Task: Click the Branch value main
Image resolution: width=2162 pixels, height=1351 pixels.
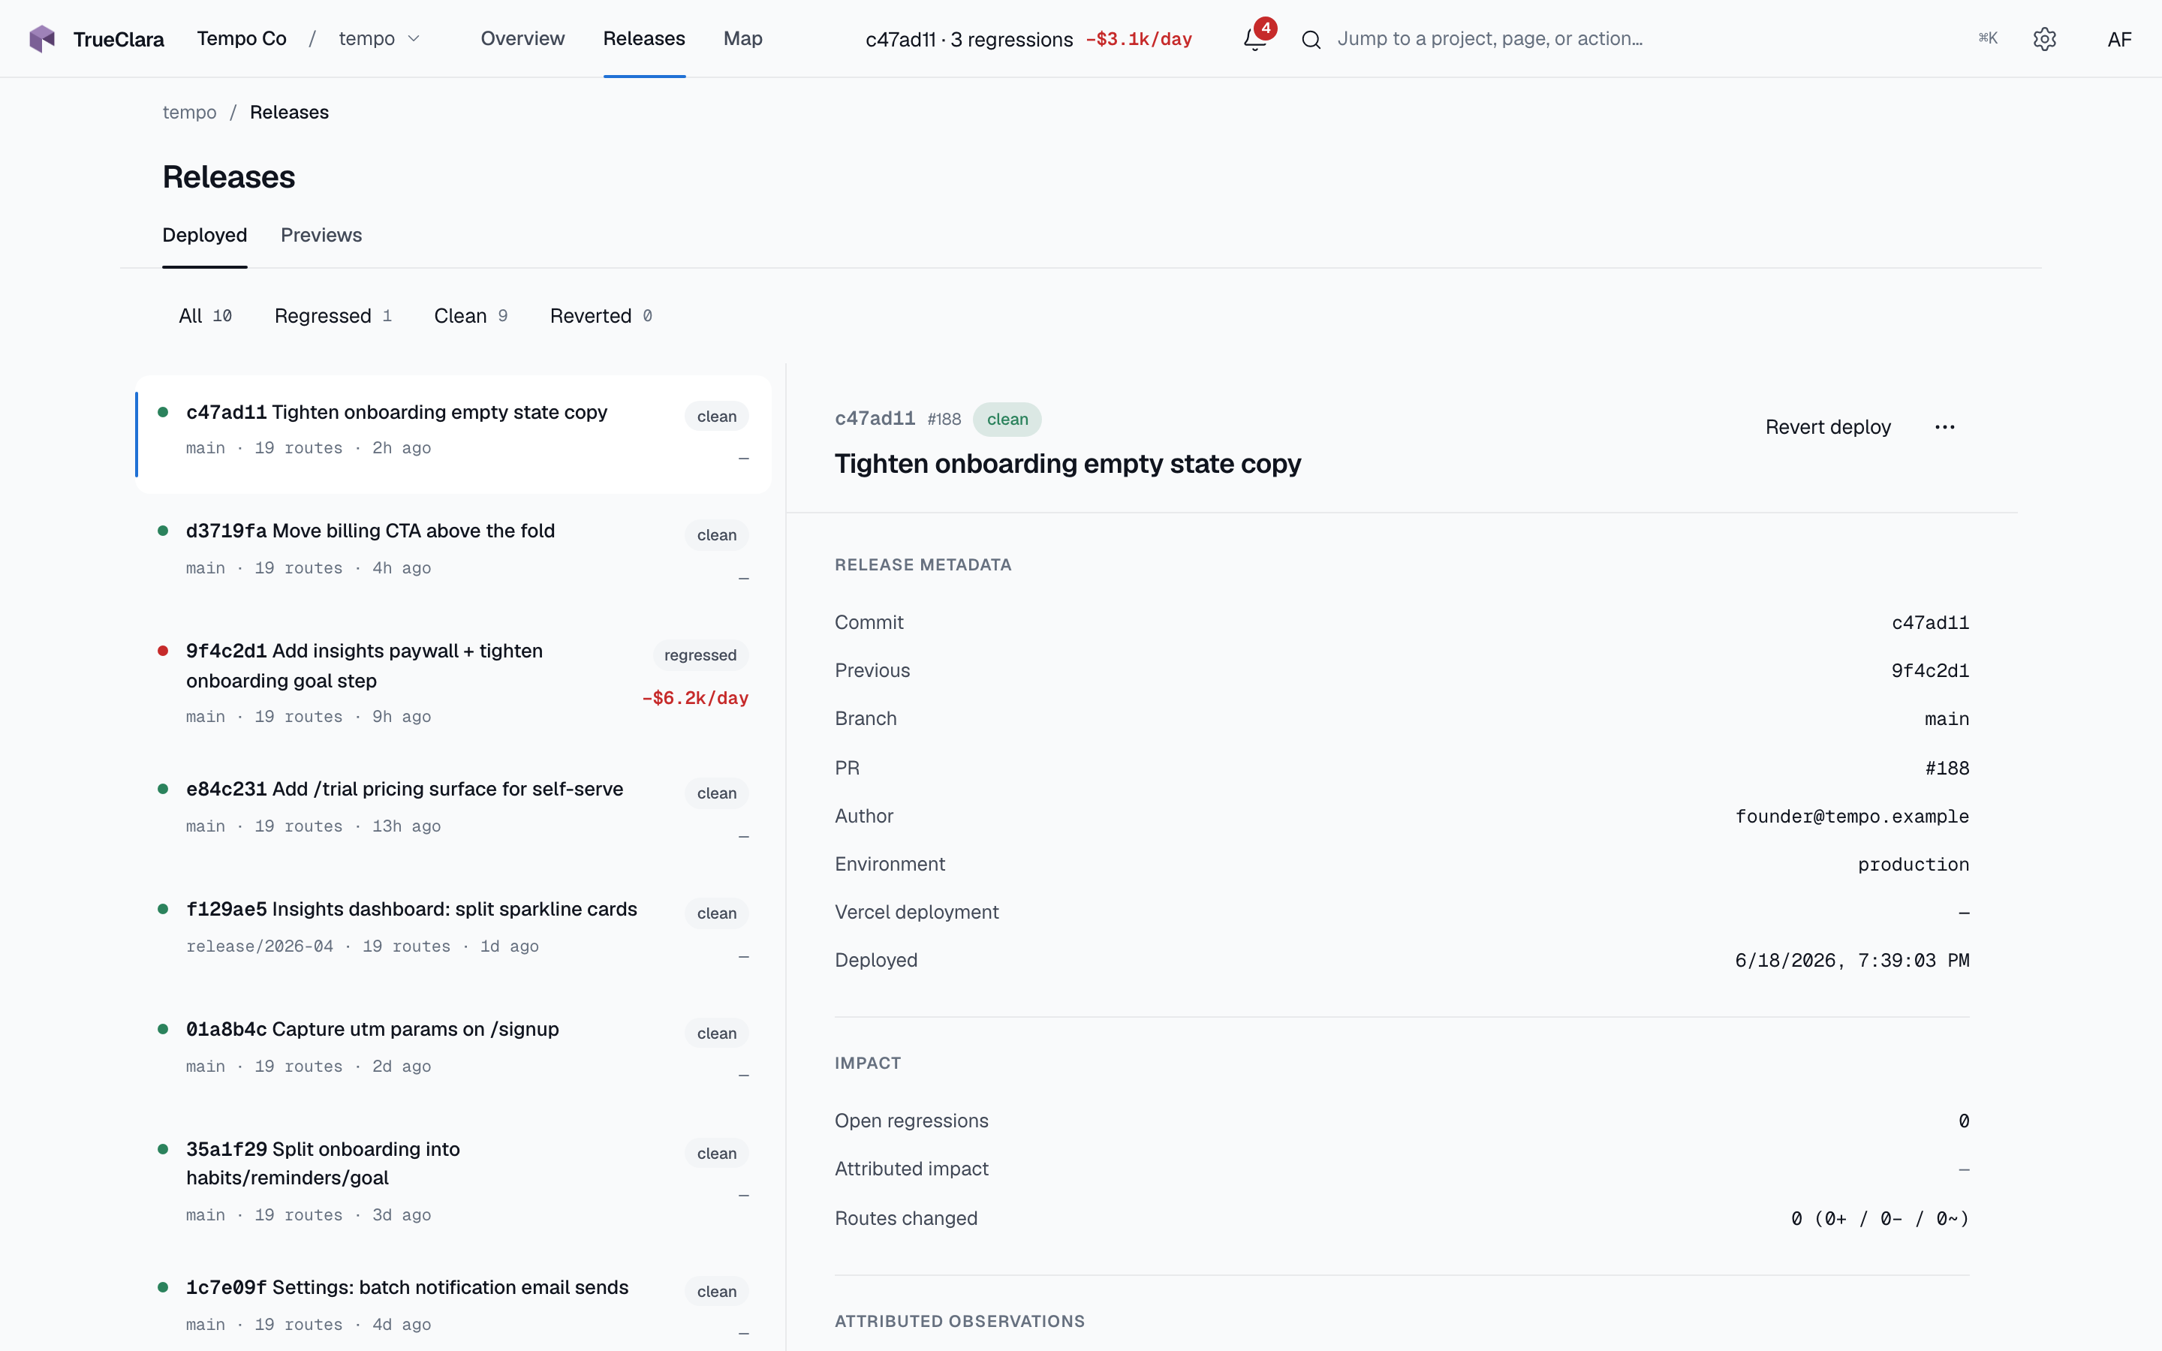Action: pos(1947,719)
